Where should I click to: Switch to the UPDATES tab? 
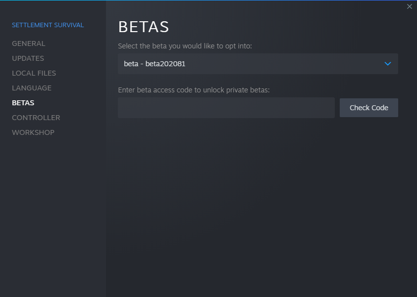point(28,58)
